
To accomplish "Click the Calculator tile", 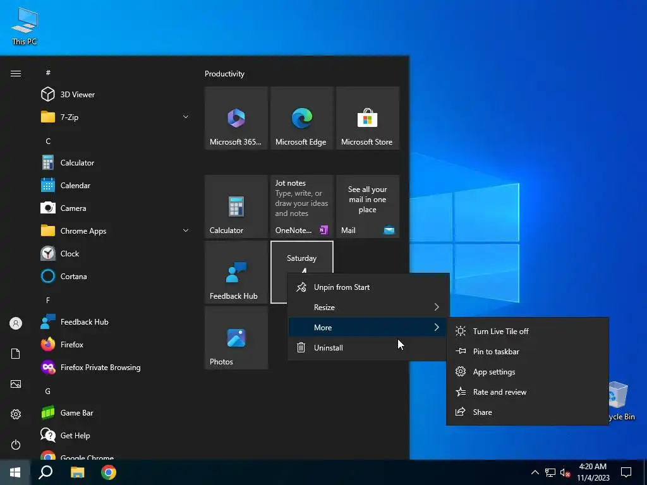I will pyautogui.click(x=236, y=207).
